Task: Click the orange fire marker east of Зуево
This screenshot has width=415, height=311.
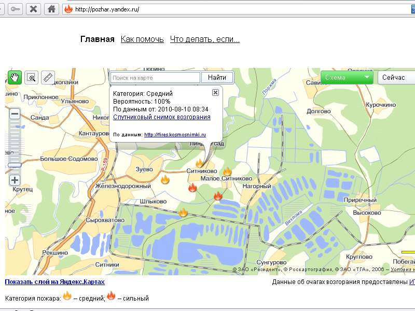Action: click(165, 179)
